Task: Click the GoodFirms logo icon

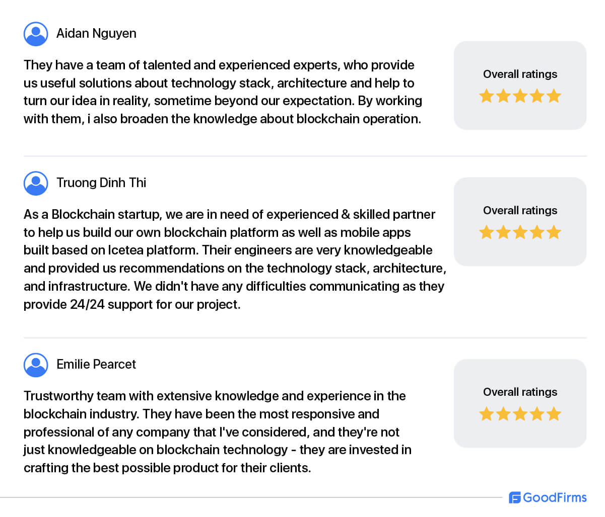Action: coord(514,498)
